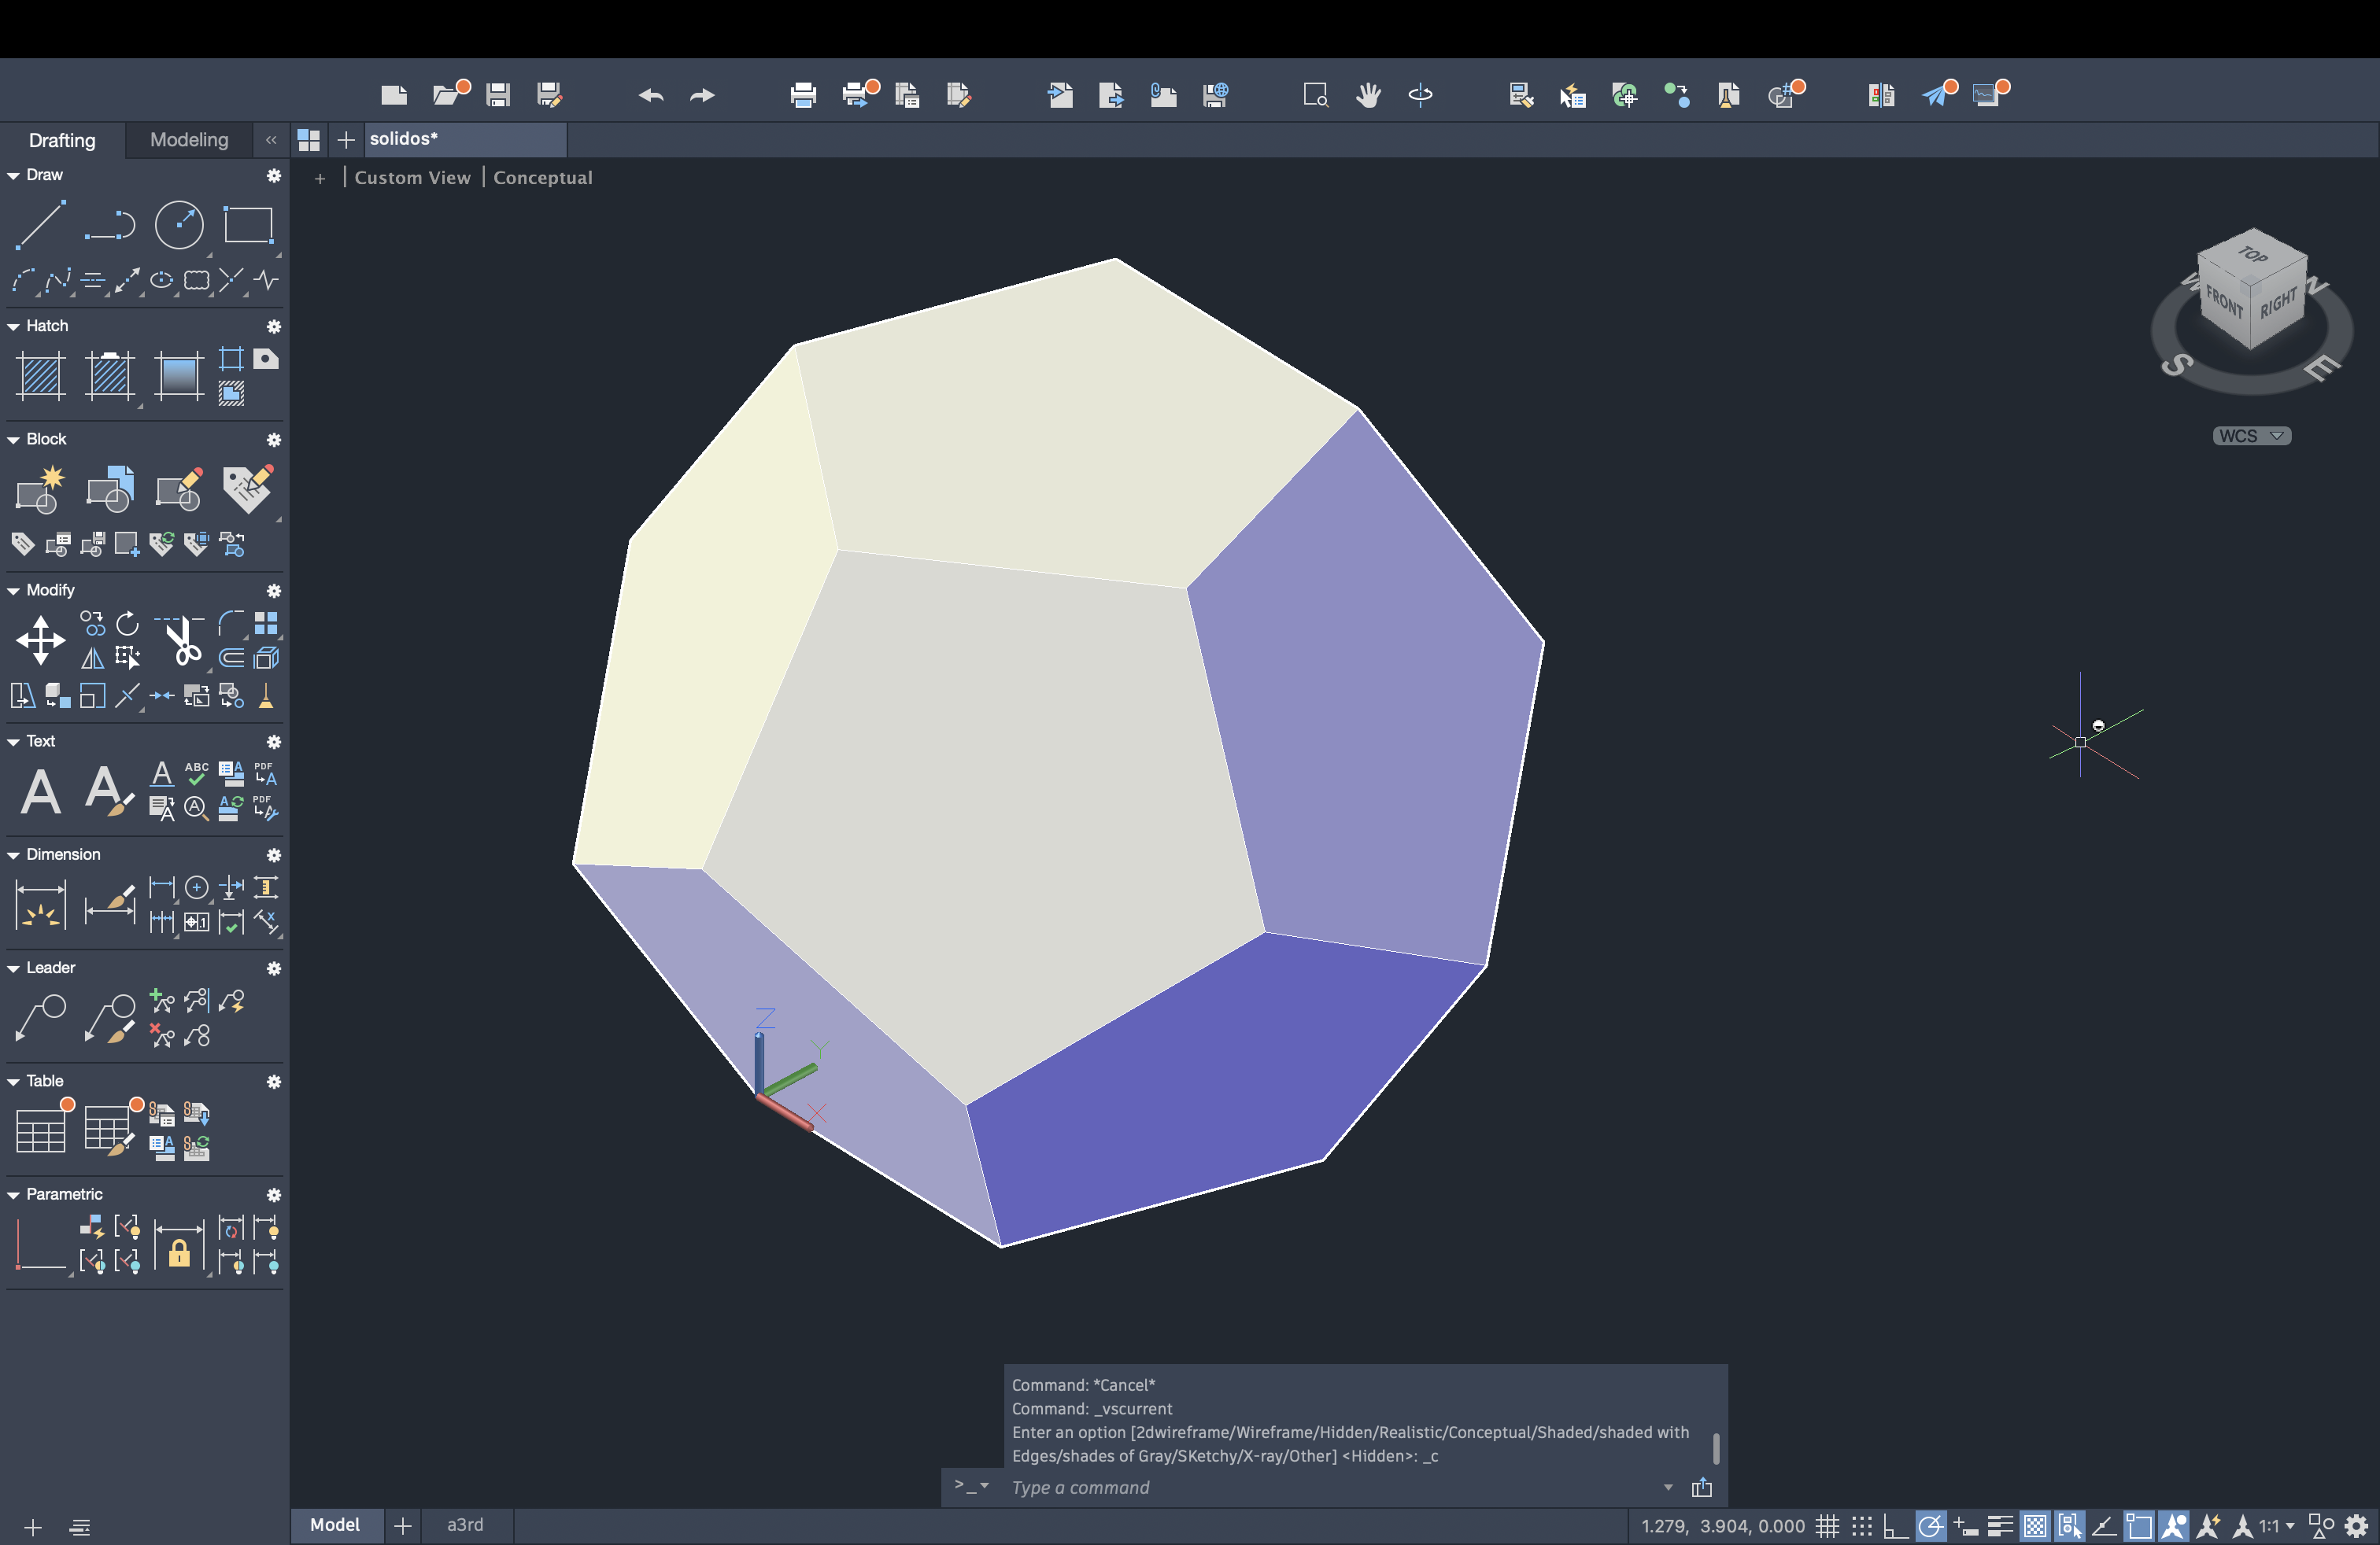The height and width of the screenshot is (1545, 2380).
Task: Toggle Ortho mode in status bar
Action: pyautogui.click(x=1895, y=1526)
